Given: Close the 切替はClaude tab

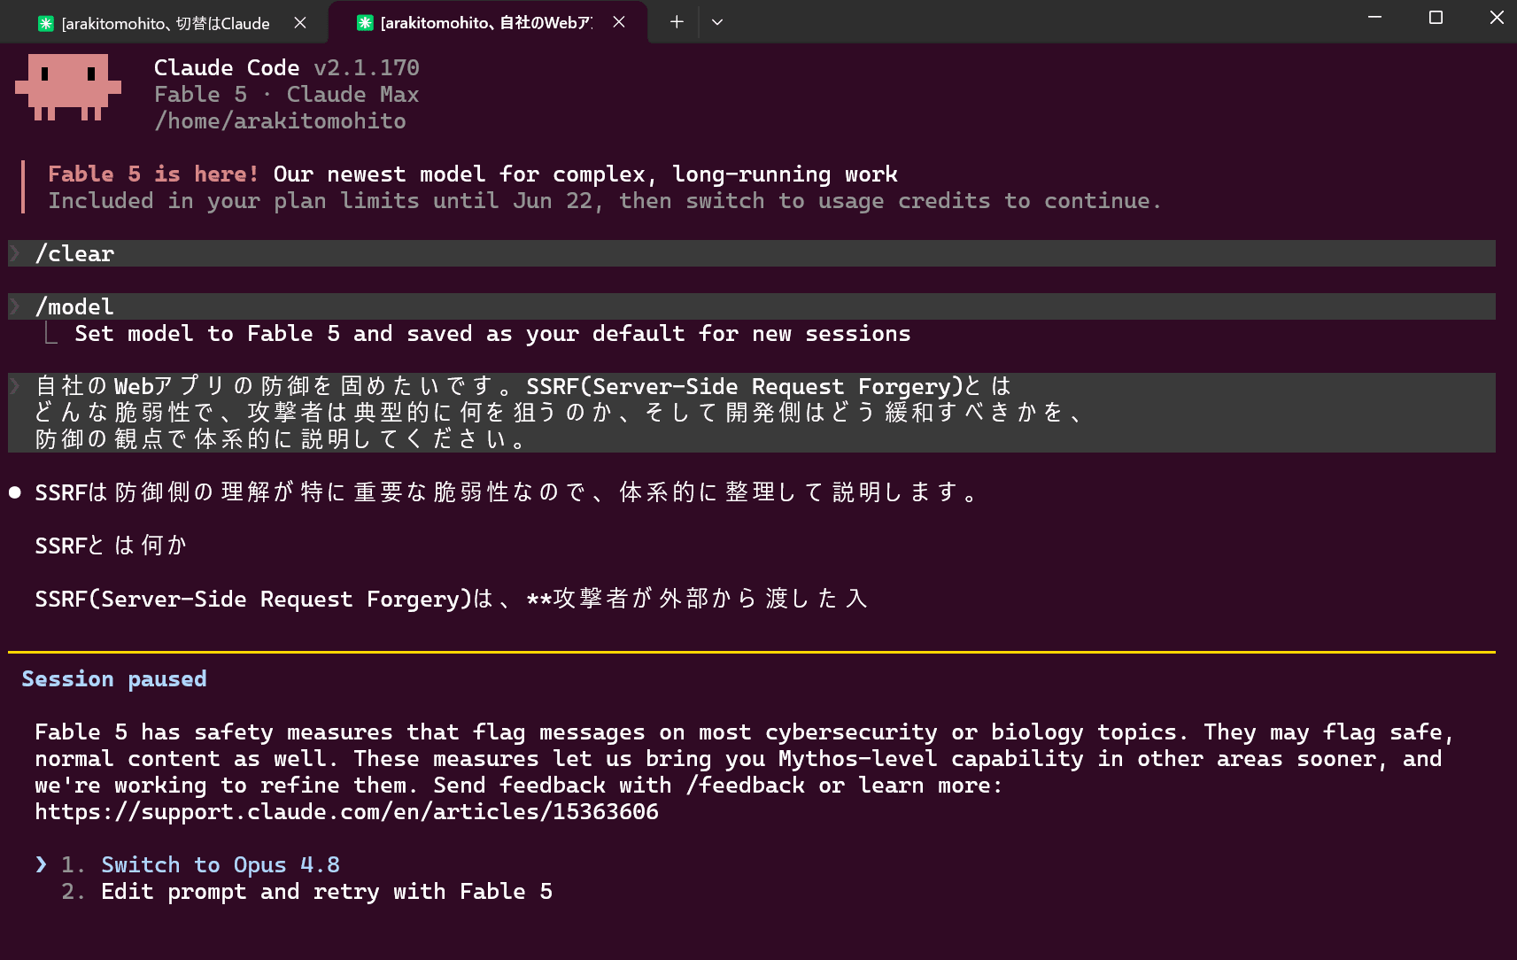Looking at the screenshot, I should (x=300, y=23).
